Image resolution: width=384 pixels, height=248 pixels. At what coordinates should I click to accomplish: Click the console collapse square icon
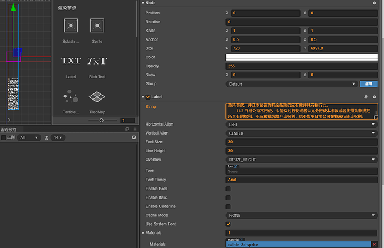(x=134, y=137)
